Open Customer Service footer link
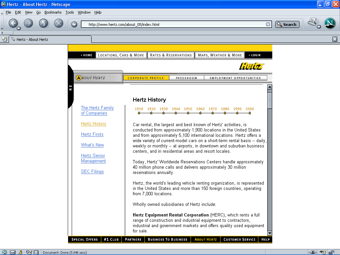This screenshot has width=340, height=255. 239,239
